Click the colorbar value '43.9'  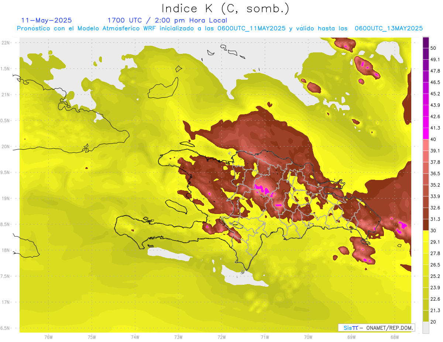pyautogui.click(x=435, y=105)
